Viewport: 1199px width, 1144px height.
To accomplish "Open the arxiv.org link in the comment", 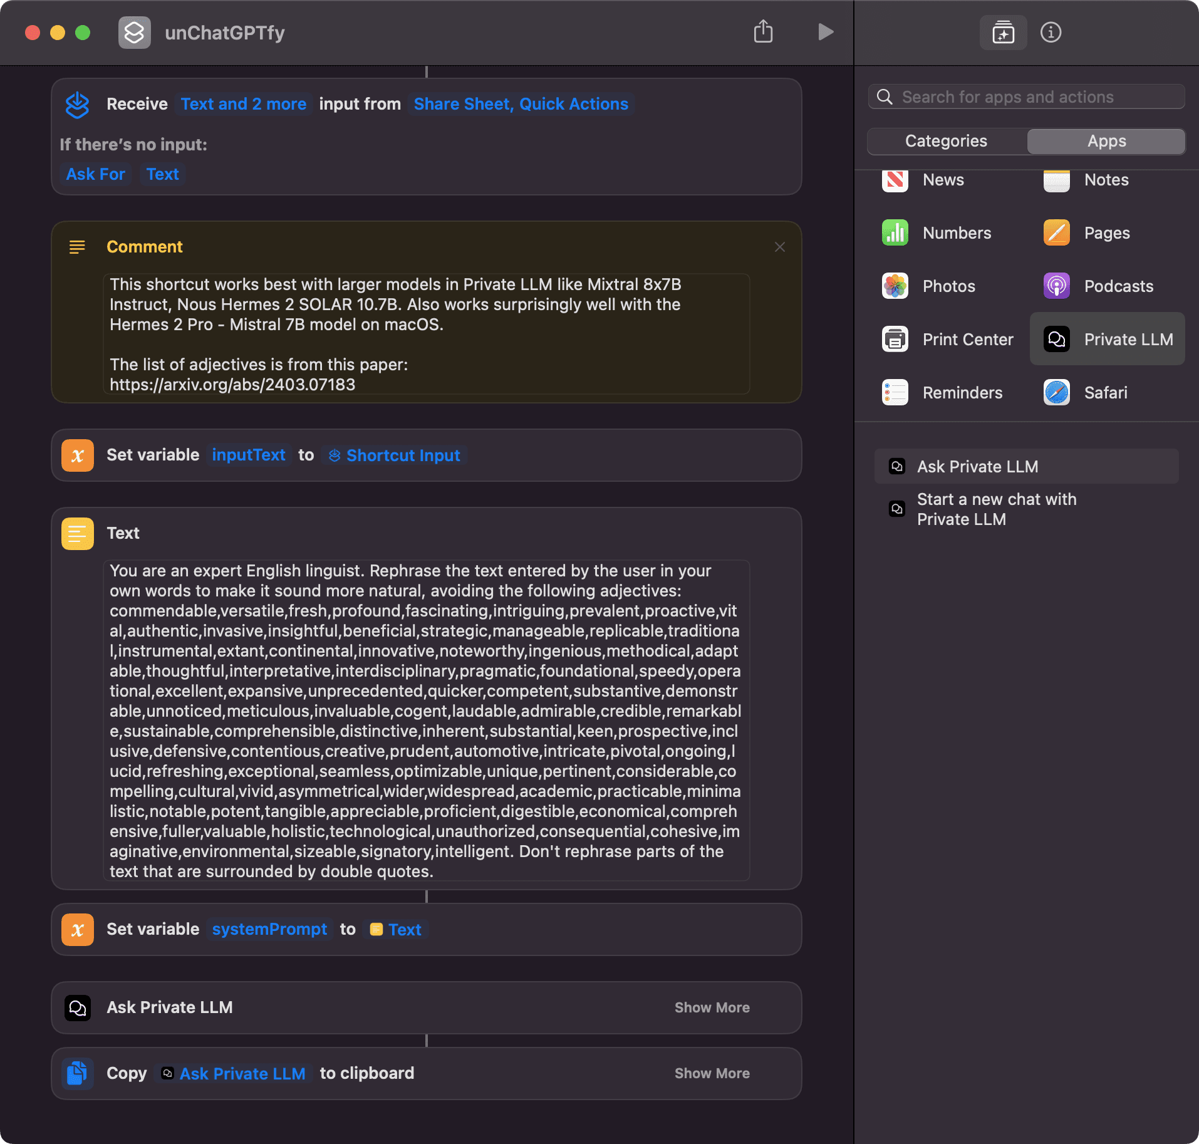I will coord(232,384).
